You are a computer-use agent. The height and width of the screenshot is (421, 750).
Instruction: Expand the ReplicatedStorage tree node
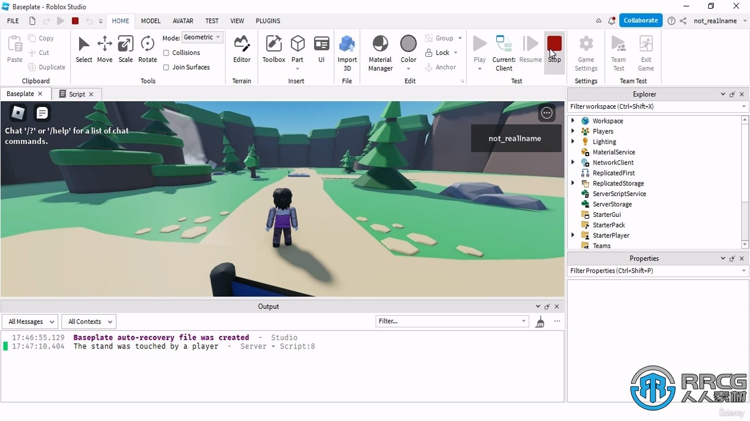tap(573, 183)
